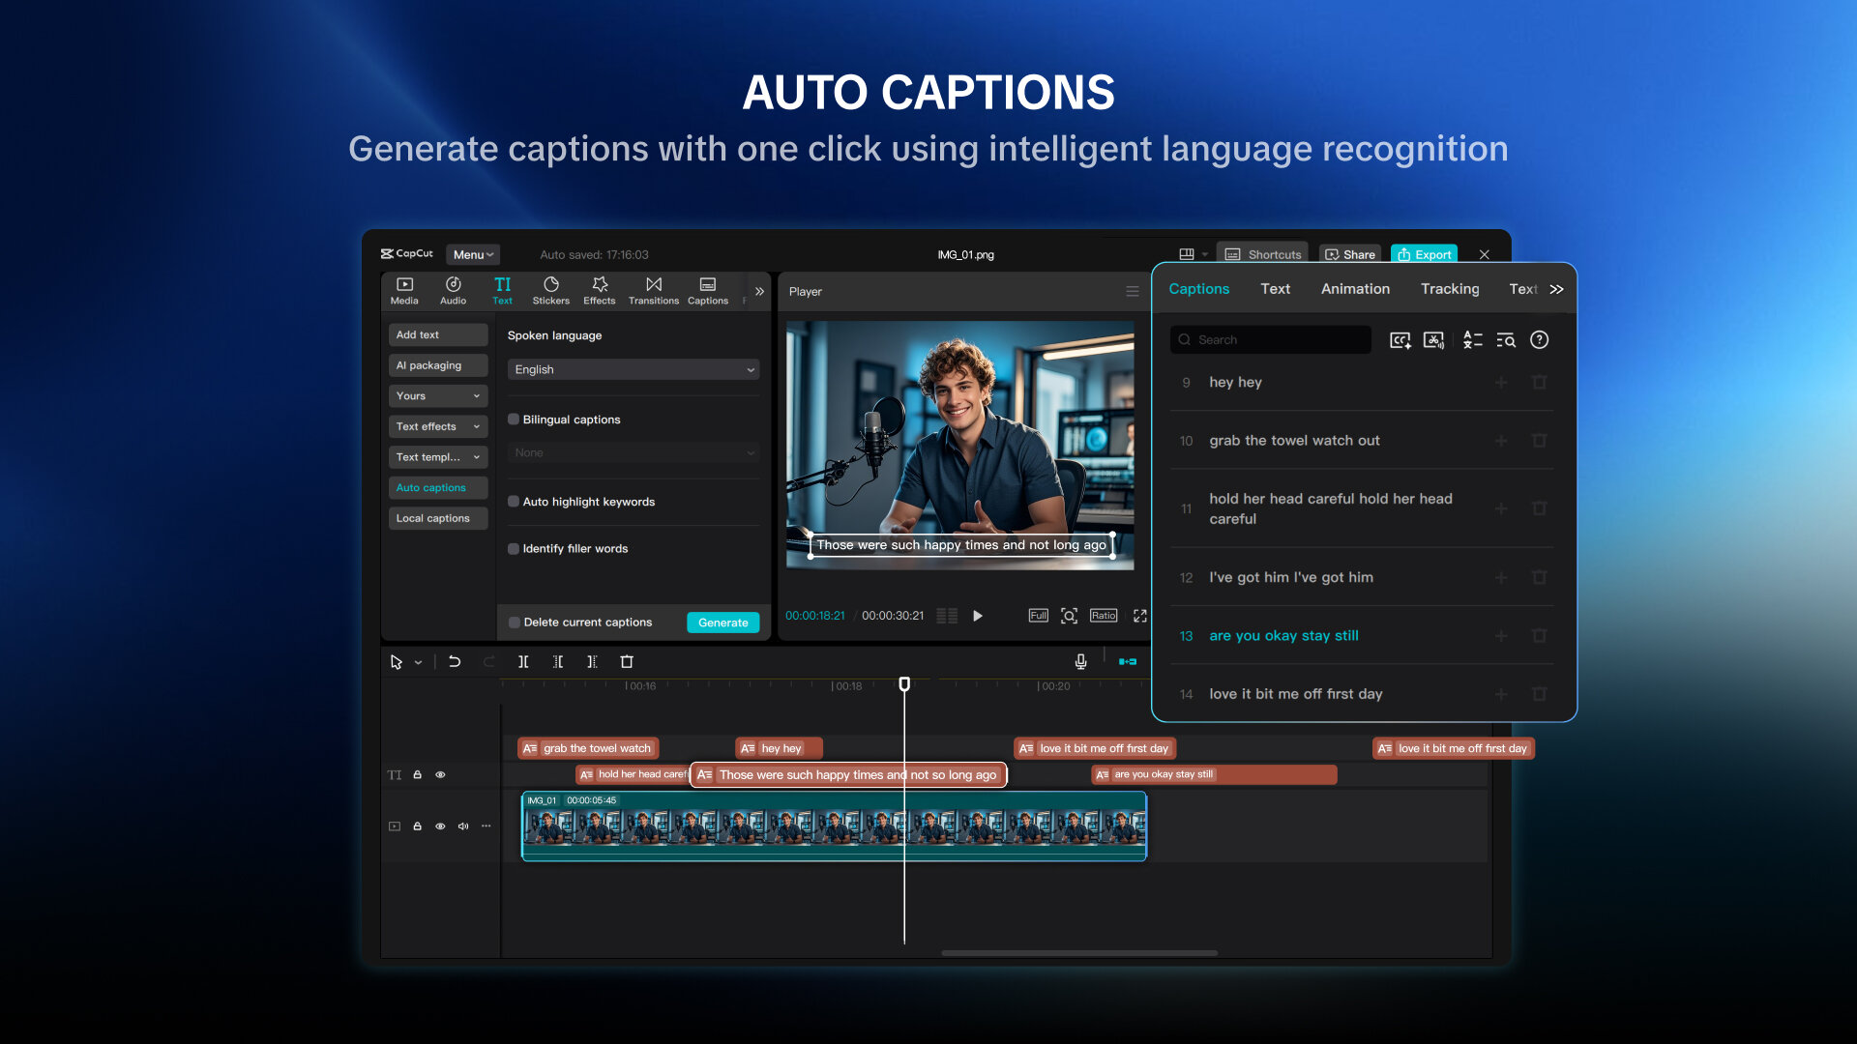This screenshot has width=1857, height=1044.
Task: Open layout options dropdown arrow
Action: [1205, 255]
